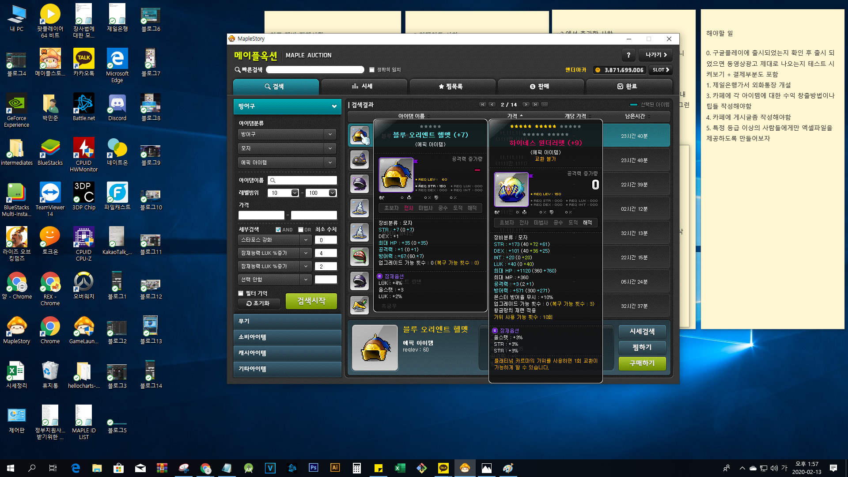Screen dimensions: 848x477
Task: Open BlueStacks desktop shortcut
Action: pyautogui.click(x=50, y=151)
